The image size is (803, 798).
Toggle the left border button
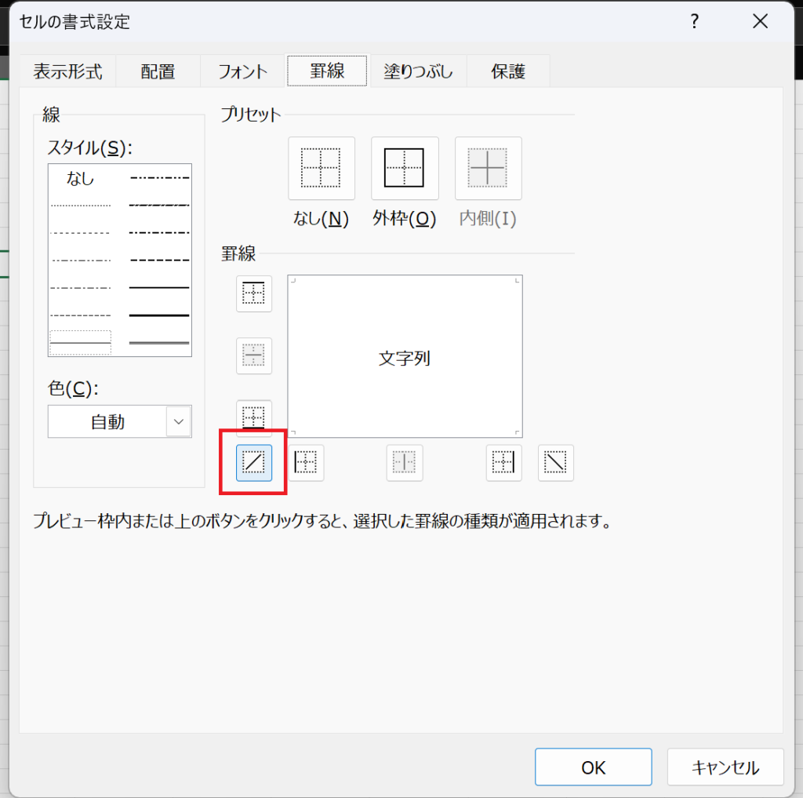[306, 463]
